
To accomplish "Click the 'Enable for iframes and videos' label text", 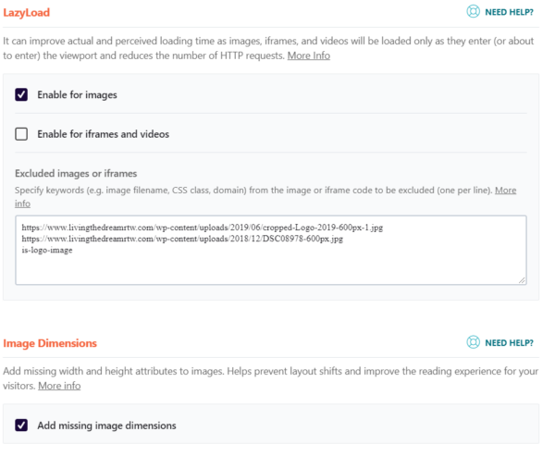I will click(x=104, y=134).
